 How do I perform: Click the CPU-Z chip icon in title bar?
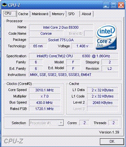(x=5, y=5)
